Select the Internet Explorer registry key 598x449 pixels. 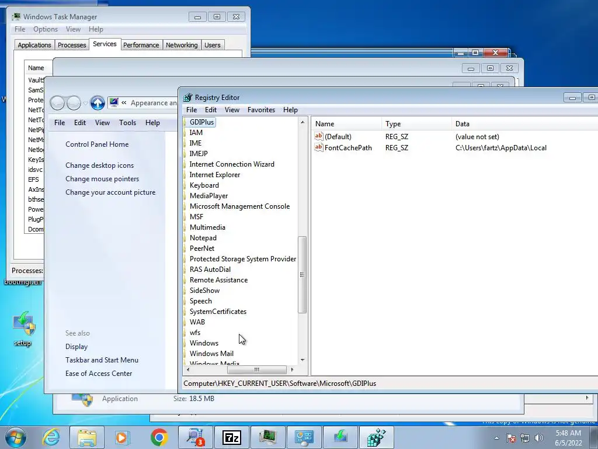[215, 174]
